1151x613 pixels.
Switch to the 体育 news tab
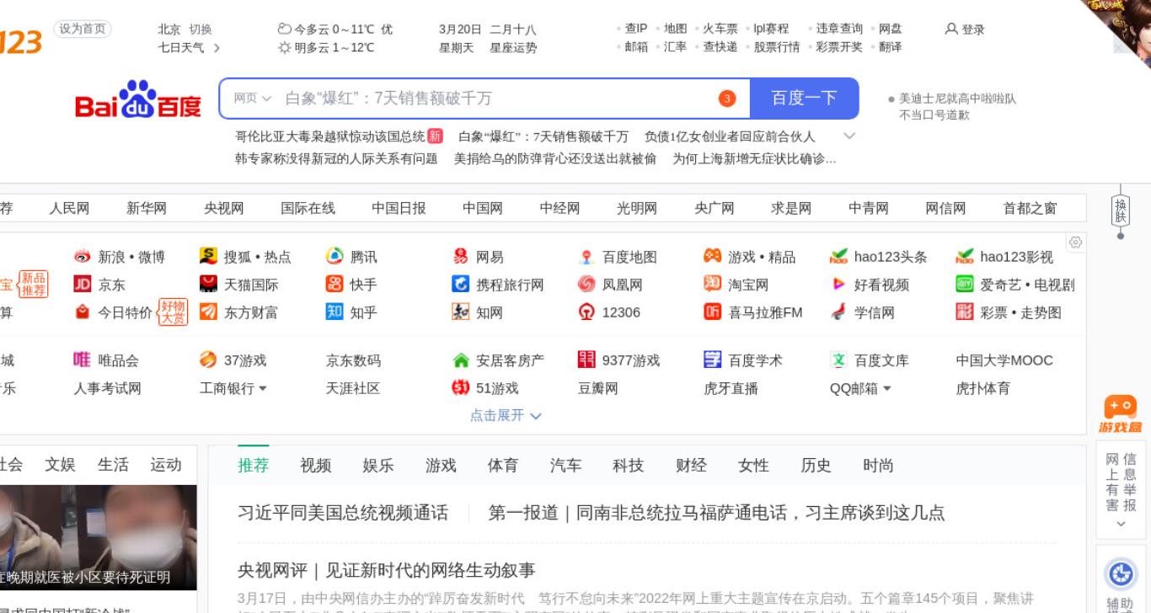pos(502,466)
